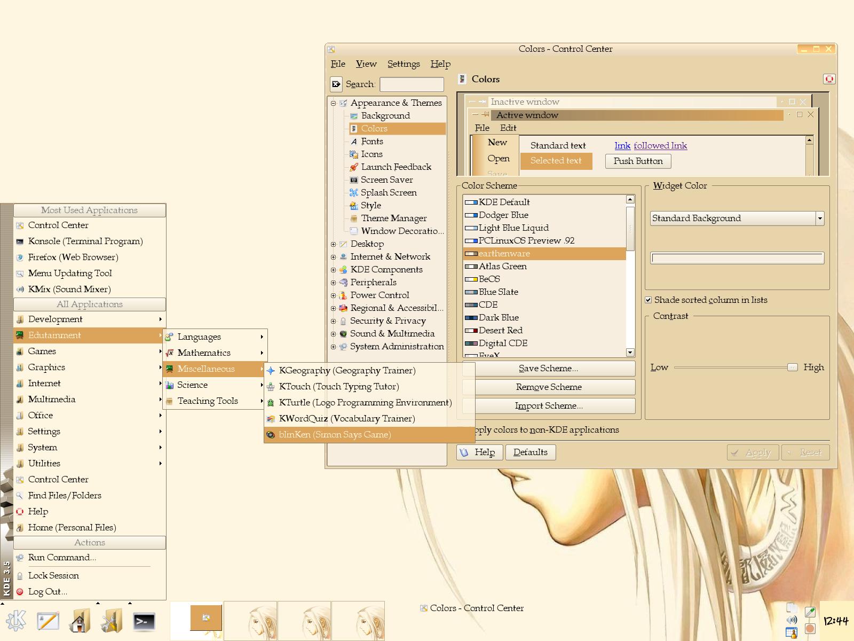Open the Standard Background widget color dropdown

pyautogui.click(x=737, y=218)
